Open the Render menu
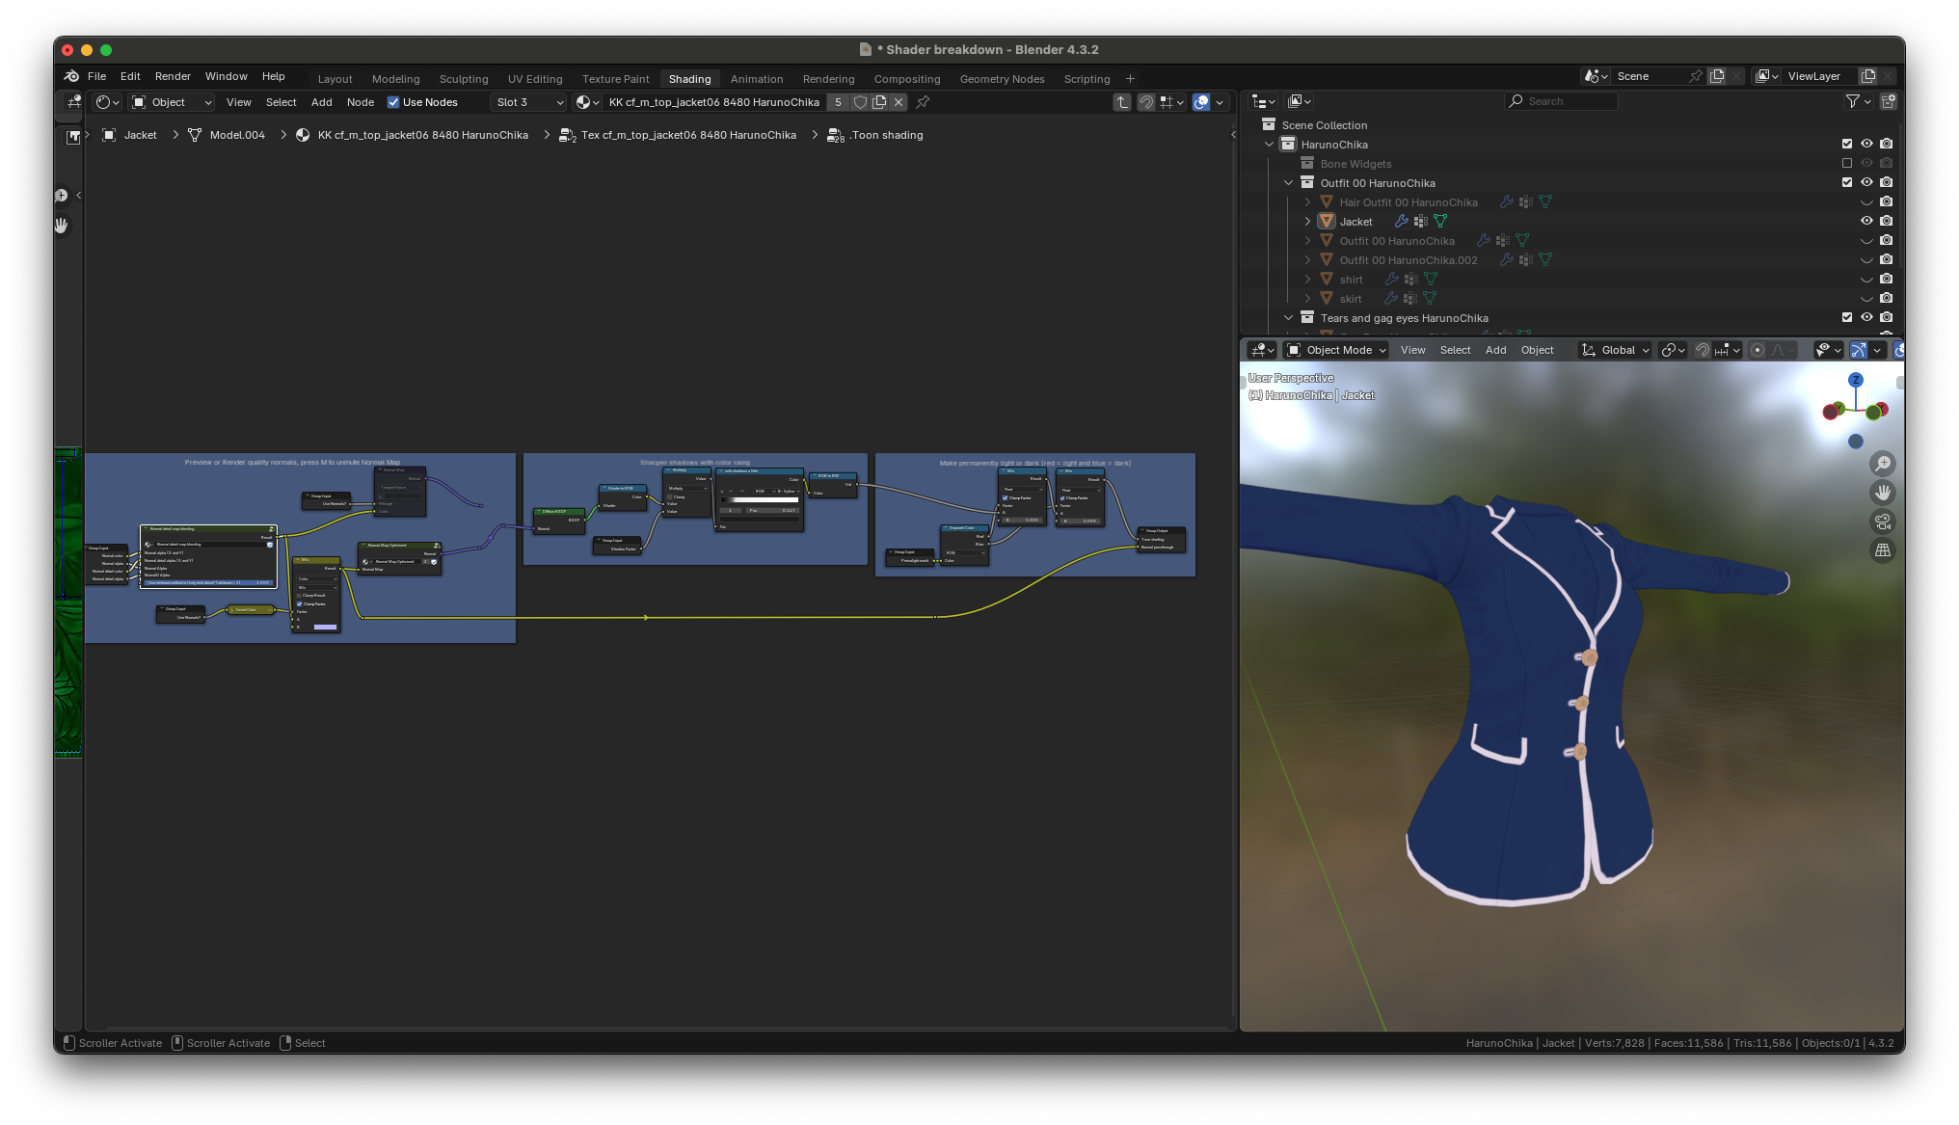This screenshot has width=1959, height=1125. tap(173, 76)
